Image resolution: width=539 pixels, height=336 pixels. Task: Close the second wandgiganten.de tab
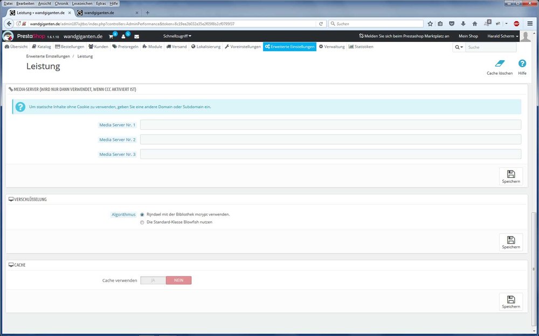click(x=137, y=13)
